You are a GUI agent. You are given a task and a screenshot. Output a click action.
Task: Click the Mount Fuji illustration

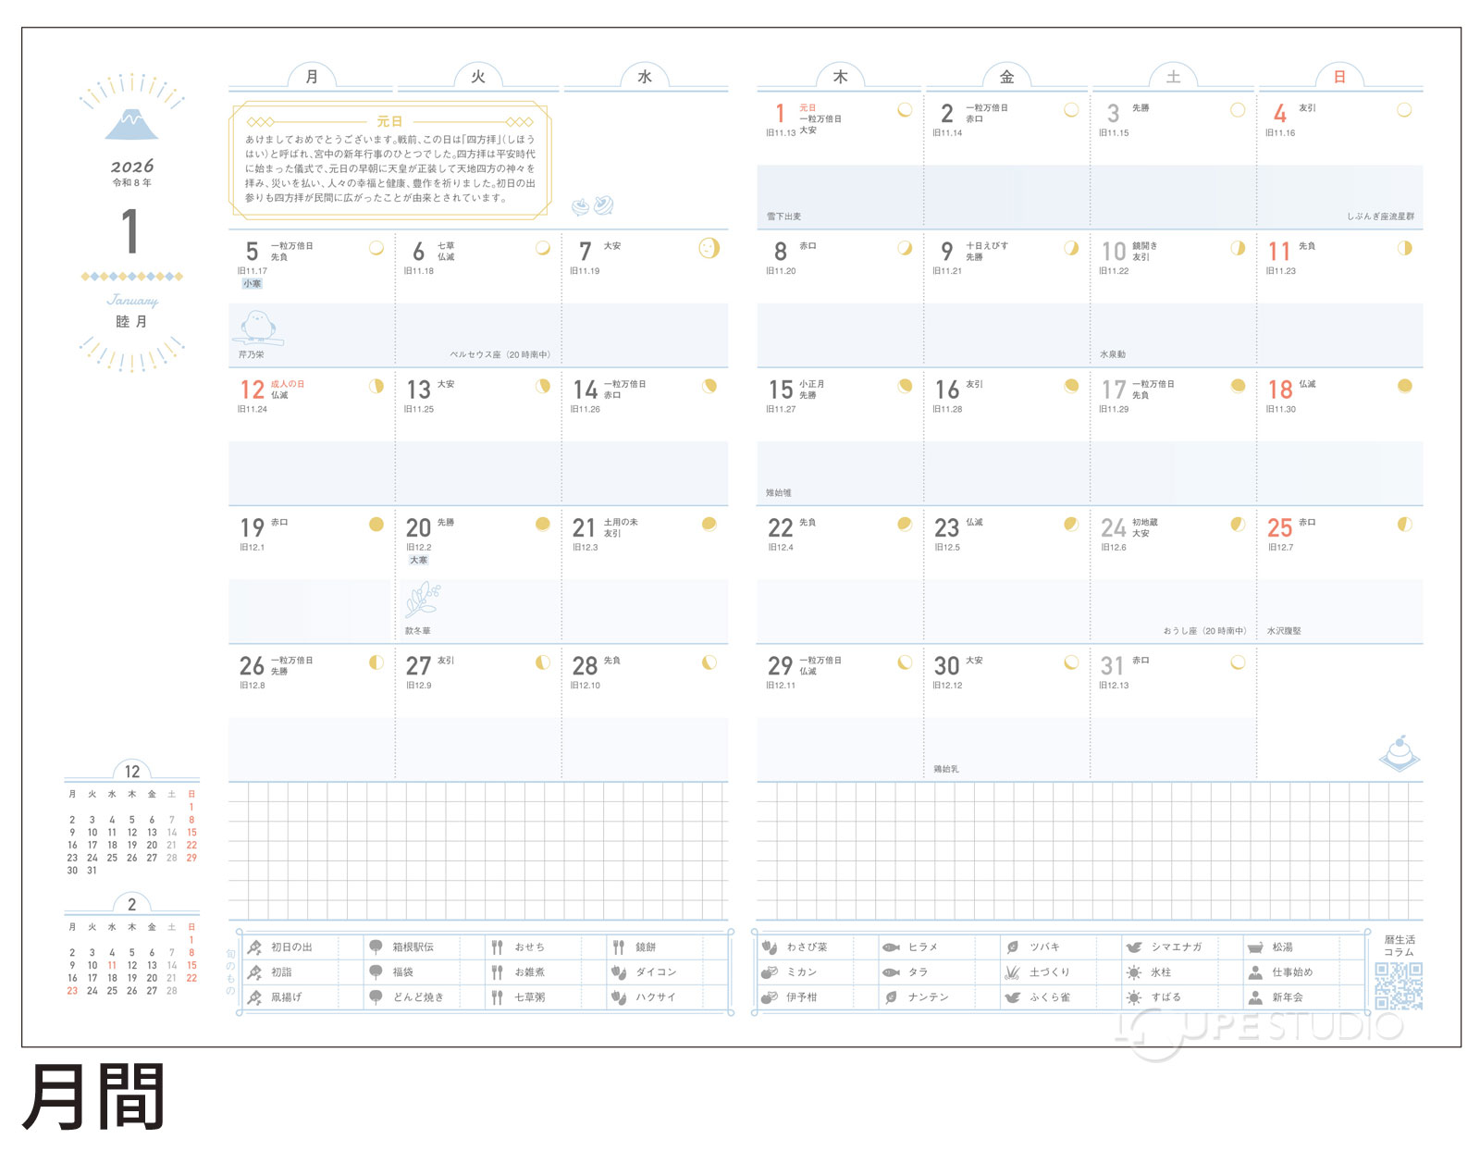[x=131, y=124]
